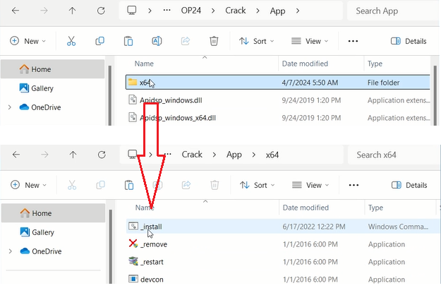Click the Details button in the x64 window
The height and width of the screenshot is (288, 441).
pos(409,185)
